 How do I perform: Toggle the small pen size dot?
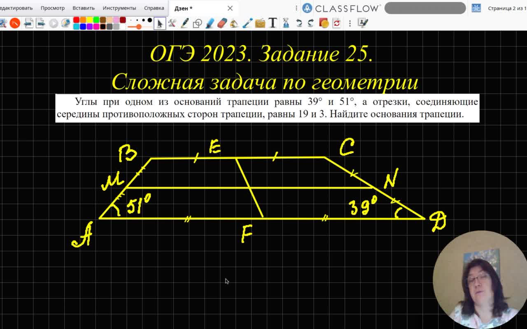pos(131,20)
